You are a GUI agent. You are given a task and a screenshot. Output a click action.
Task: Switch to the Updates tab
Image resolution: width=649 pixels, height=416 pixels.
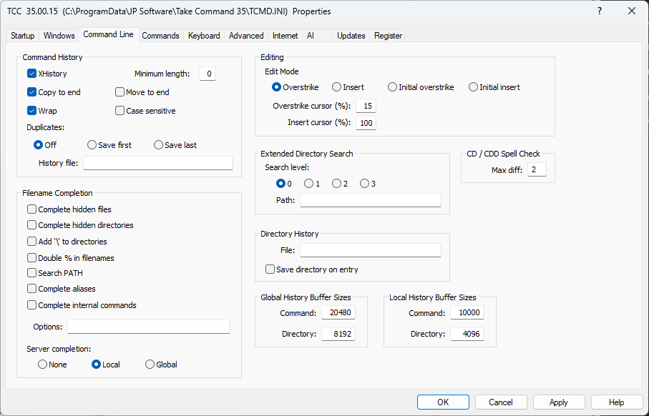(x=351, y=36)
